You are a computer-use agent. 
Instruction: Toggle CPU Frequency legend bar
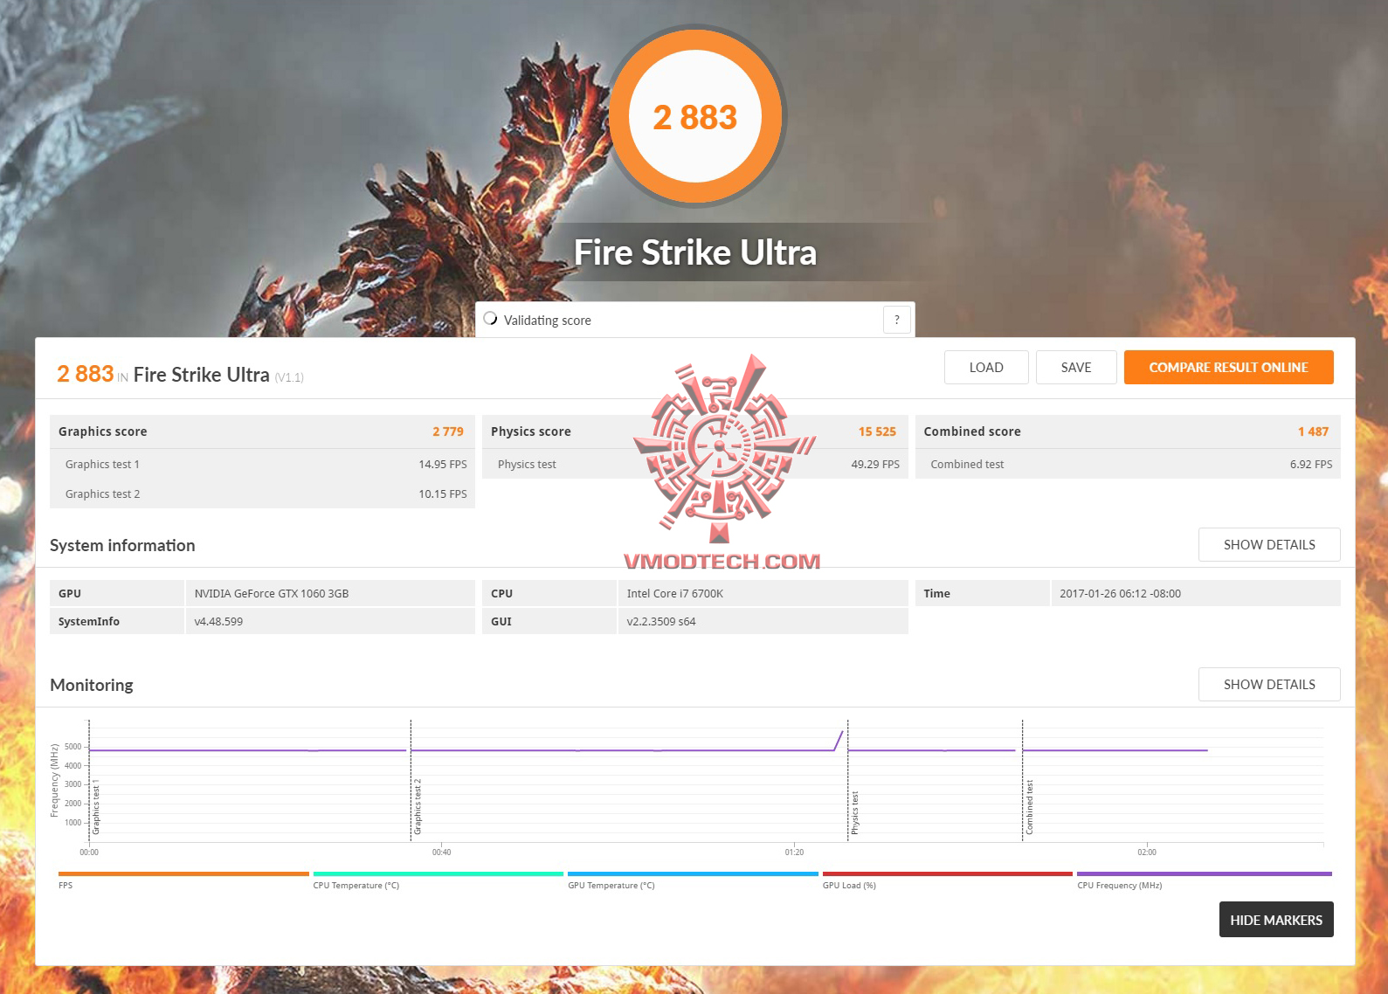point(1204,874)
